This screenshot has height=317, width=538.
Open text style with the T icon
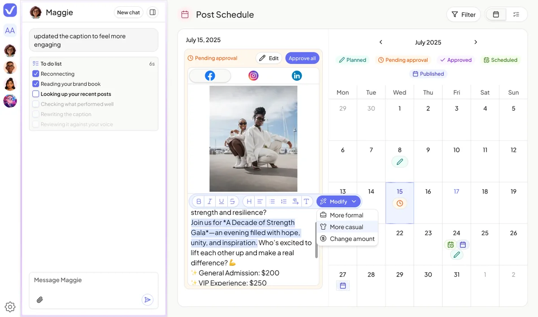point(306,202)
